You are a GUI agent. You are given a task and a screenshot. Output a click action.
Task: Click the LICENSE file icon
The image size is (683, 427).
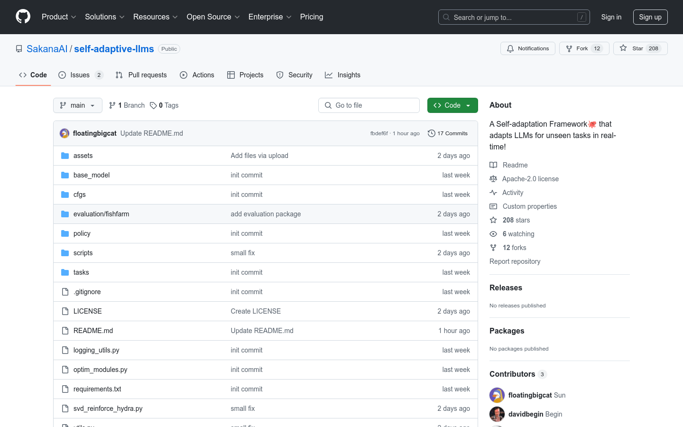click(65, 311)
